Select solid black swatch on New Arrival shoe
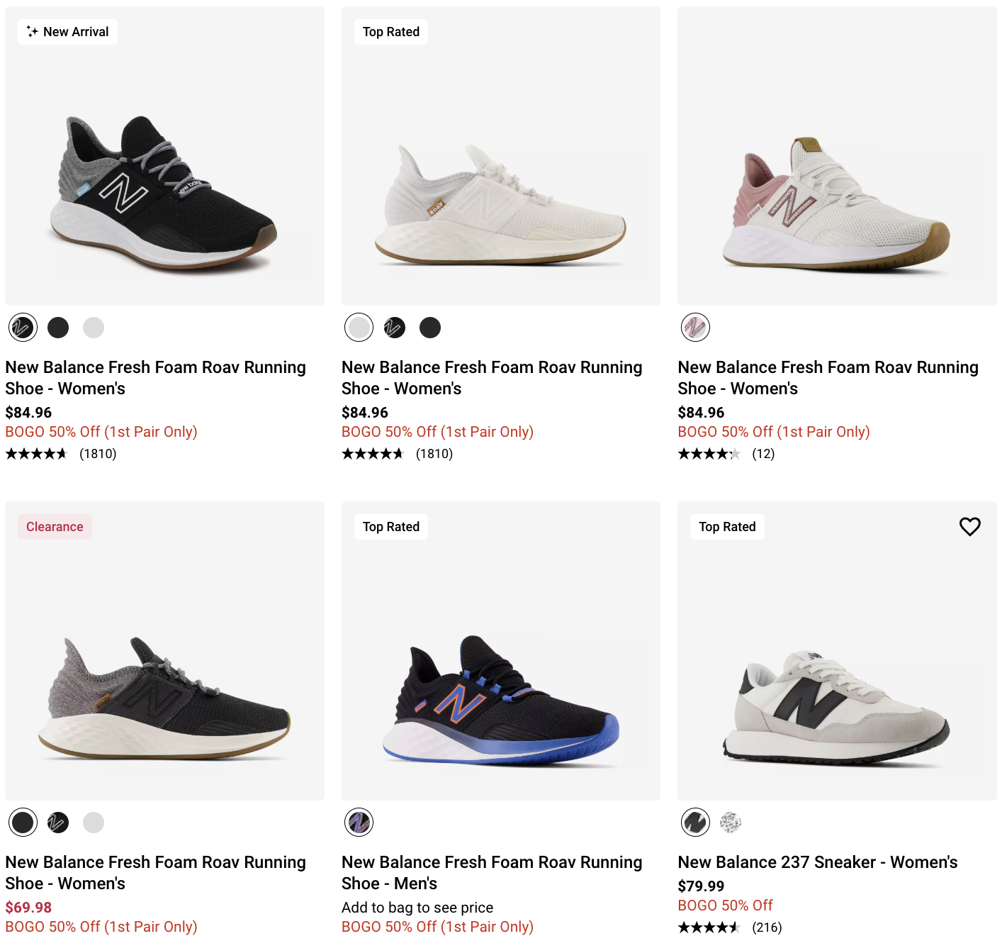This screenshot has width=1002, height=936. point(58,328)
